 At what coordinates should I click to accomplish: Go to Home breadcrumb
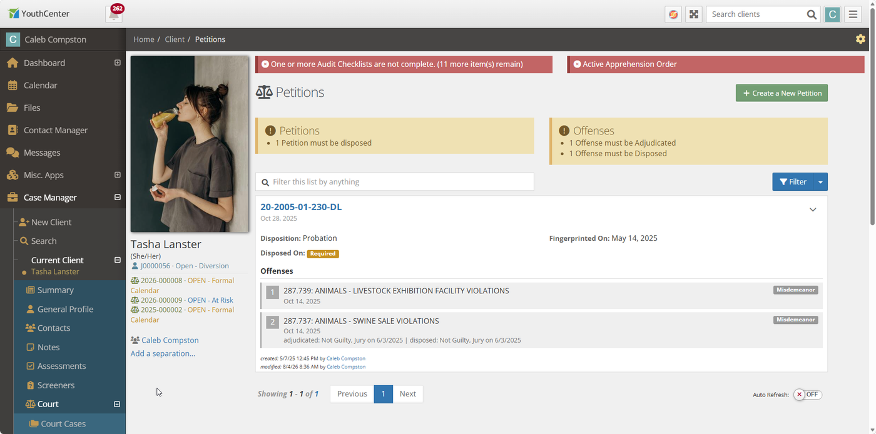pyautogui.click(x=144, y=39)
